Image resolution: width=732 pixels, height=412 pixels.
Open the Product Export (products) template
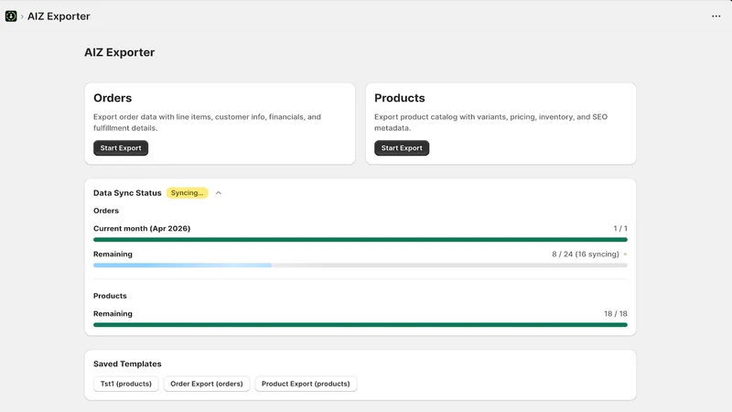coord(306,384)
